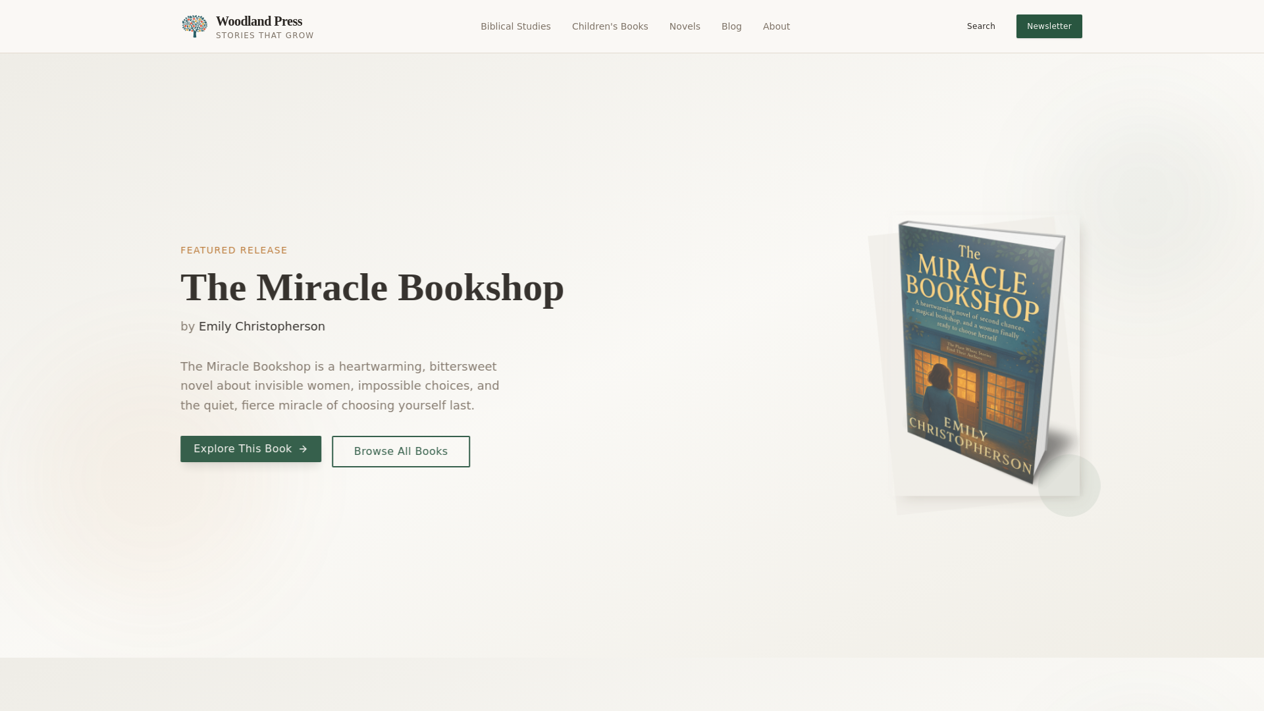Open the Novels navigation link
1264x711 pixels.
tap(685, 26)
